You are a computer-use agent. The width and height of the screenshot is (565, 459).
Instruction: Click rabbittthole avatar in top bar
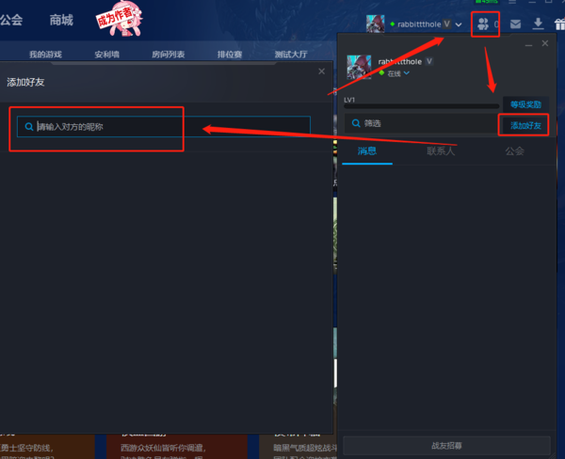(375, 24)
